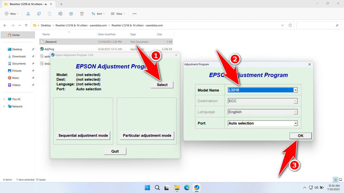Screen dimensions: 344x193
Task: Click the Delete trash icon in the toolbar
Action: pyautogui.click(x=82, y=14)
